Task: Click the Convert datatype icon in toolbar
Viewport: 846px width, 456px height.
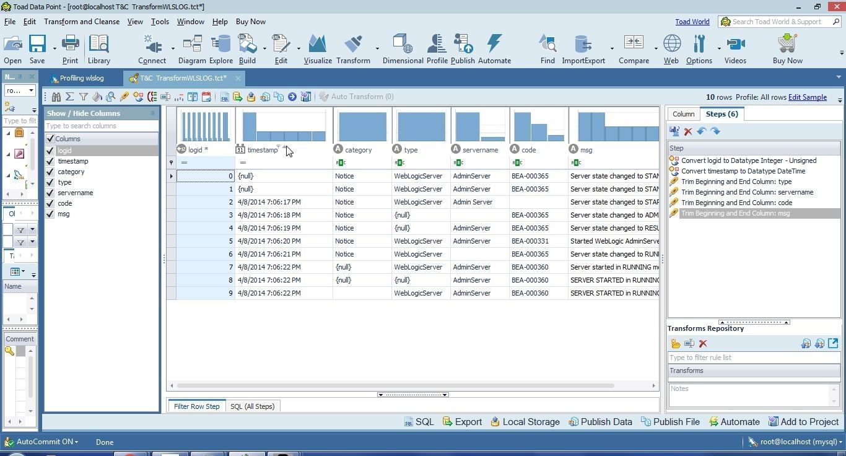Action: 138,97
